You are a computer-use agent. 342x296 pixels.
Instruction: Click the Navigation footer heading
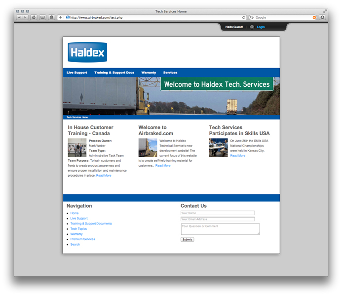[79, 206]
